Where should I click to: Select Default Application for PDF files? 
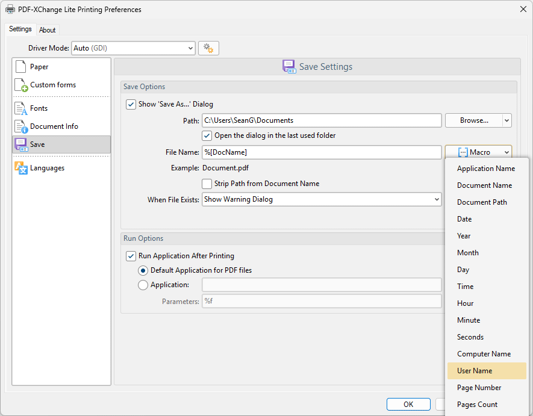143,270
